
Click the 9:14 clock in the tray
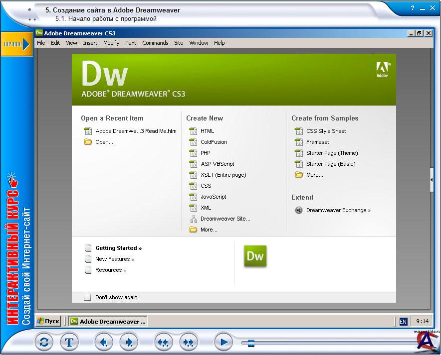tap(422, 321)
